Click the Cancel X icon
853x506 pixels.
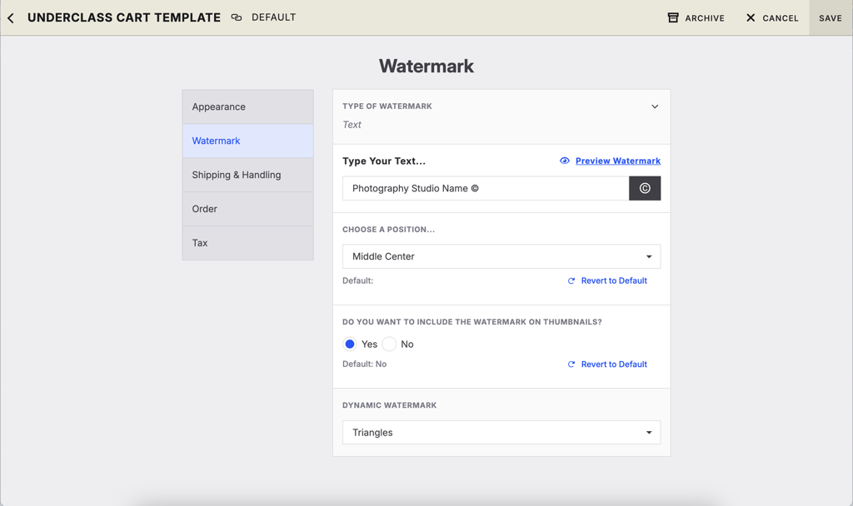click(x=751, y=17)
